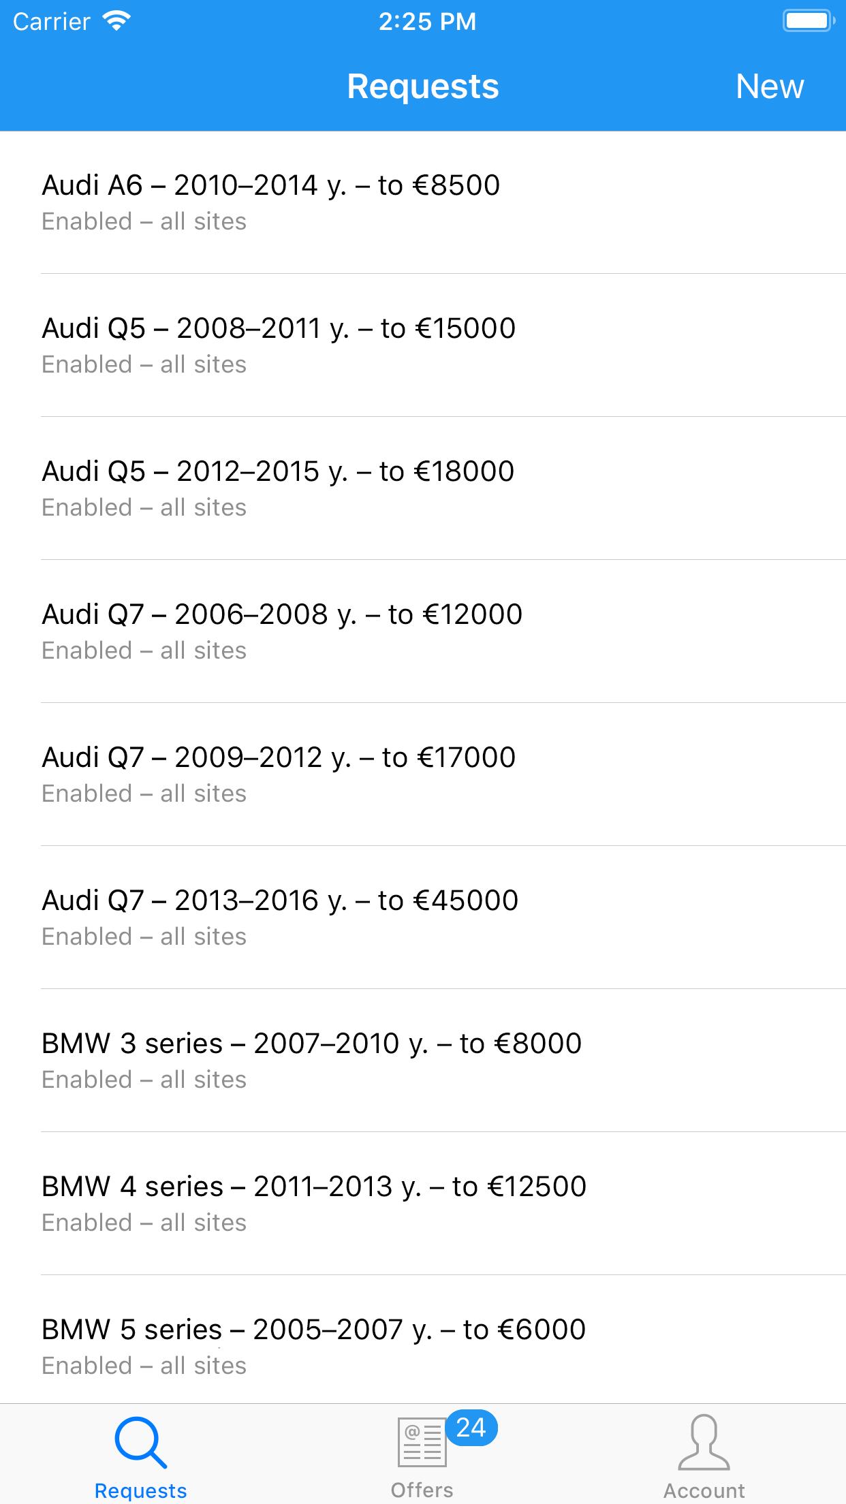Viewport: 846px width, 1504px height.
Task: Open the Account person icon
Action: pyautogui.click(x=704, y=1443)
